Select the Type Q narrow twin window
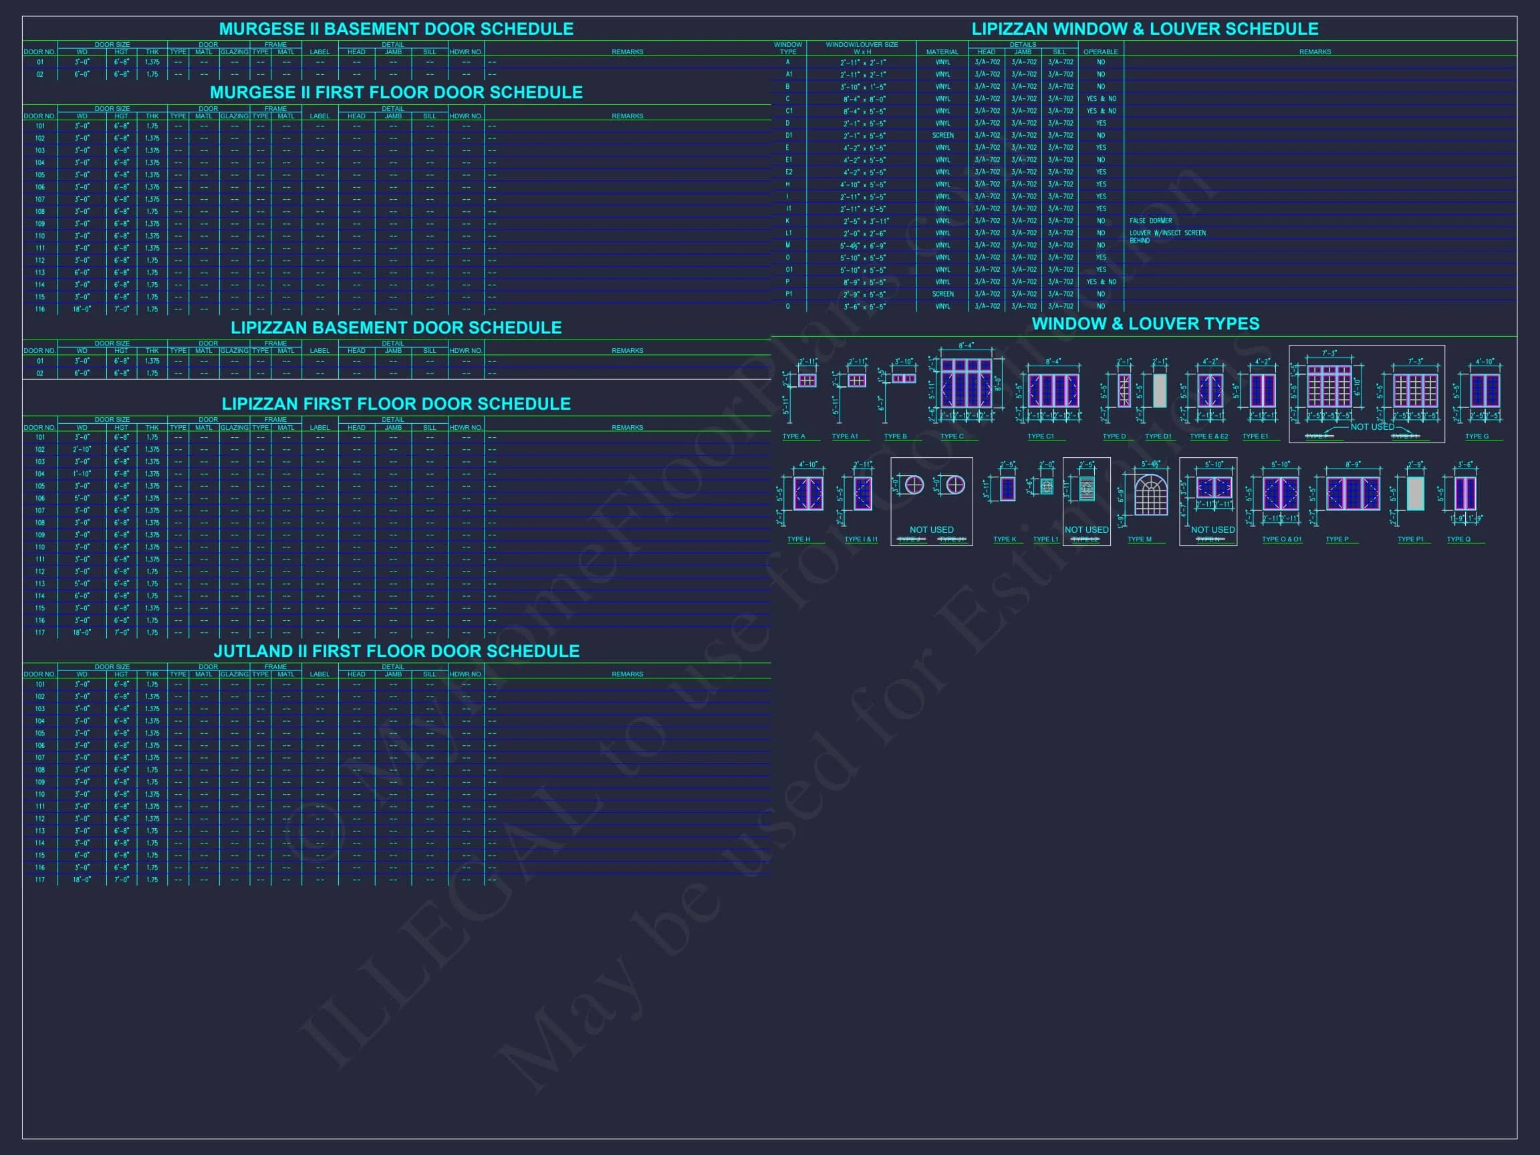The image size is (1540, 1155). 1465,493
